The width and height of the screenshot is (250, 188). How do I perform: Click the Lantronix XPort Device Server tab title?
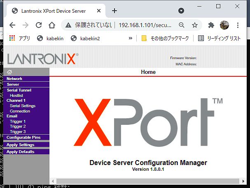[x=54, y=11]
